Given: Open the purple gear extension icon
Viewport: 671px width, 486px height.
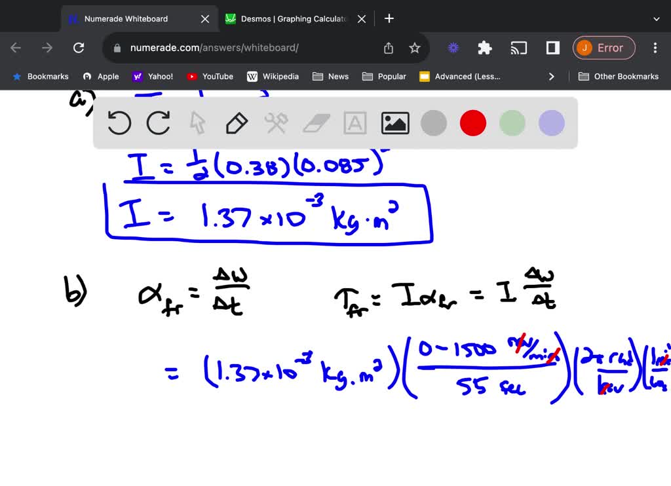Looking at the screenshot, I should click(453, 48).
